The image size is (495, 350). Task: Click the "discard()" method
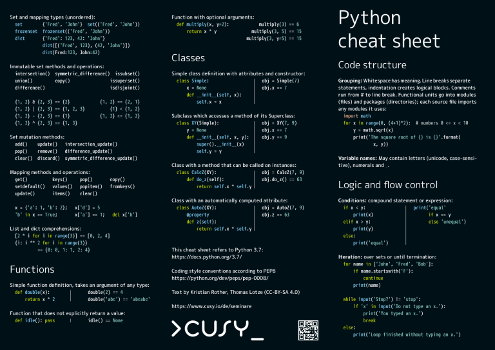(48, 159)
